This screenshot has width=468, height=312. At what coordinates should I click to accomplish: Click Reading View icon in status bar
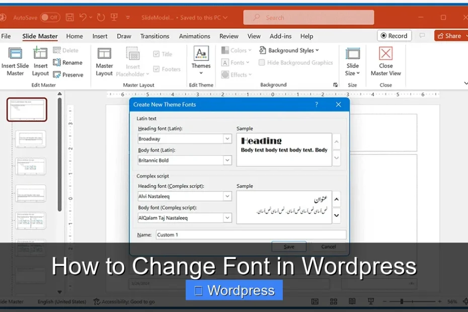click(352, 301)
